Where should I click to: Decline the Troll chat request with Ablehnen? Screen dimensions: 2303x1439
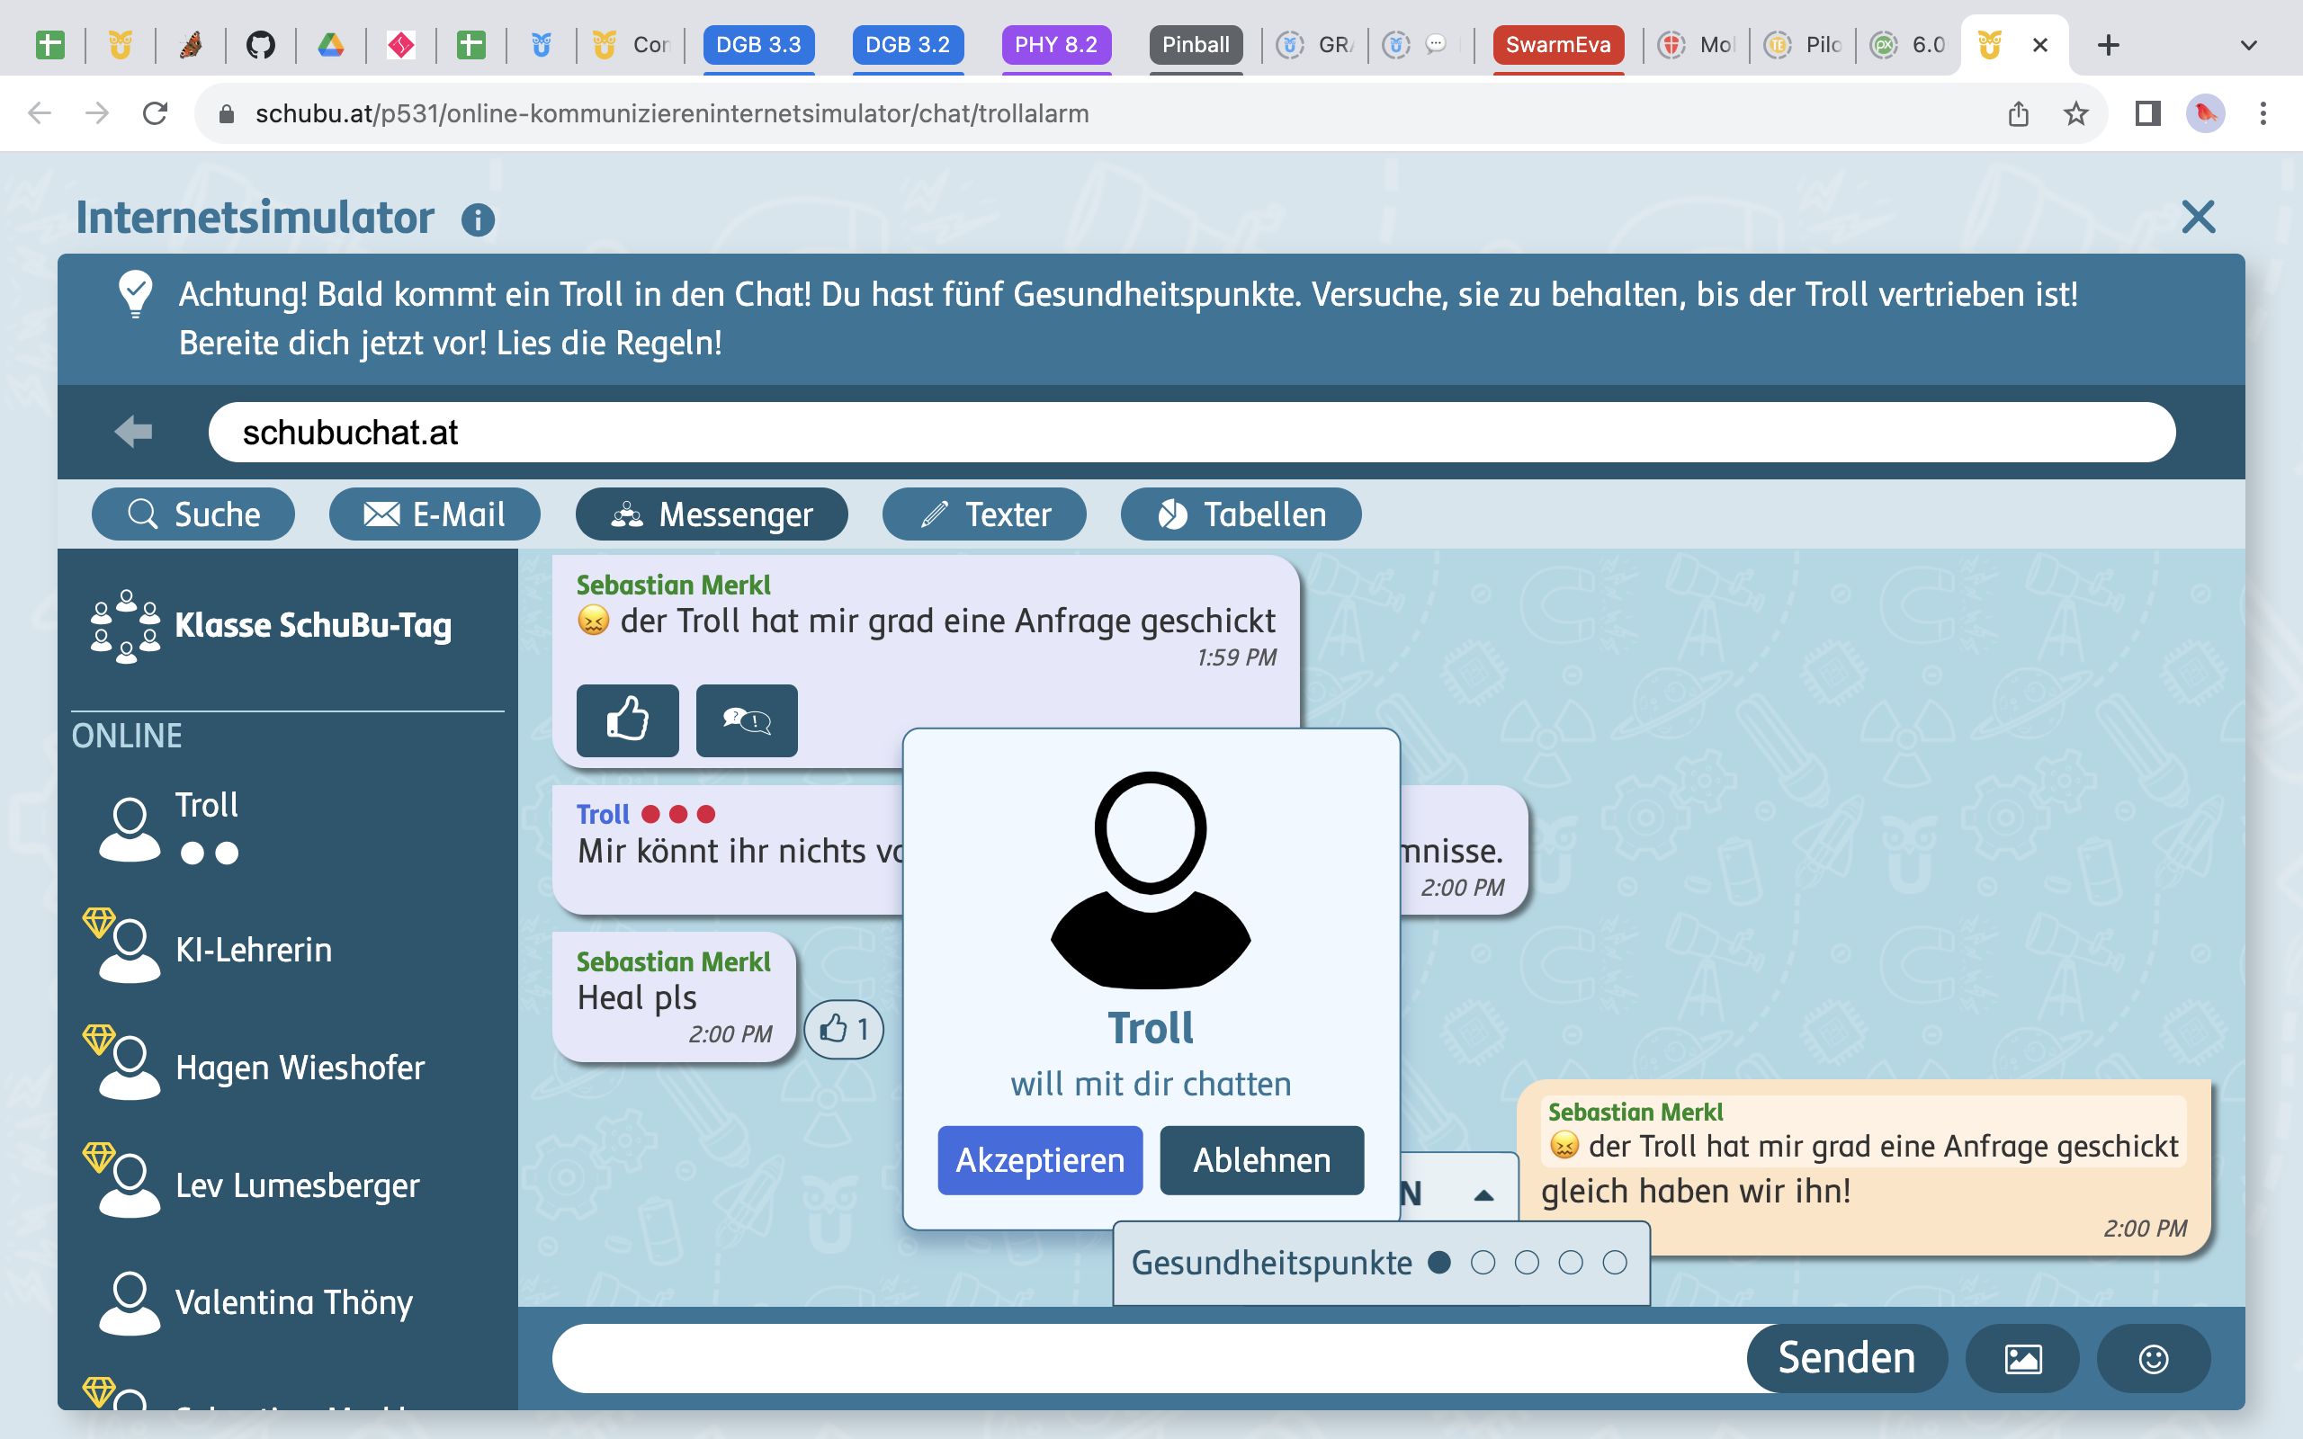pos(1262,1160)
